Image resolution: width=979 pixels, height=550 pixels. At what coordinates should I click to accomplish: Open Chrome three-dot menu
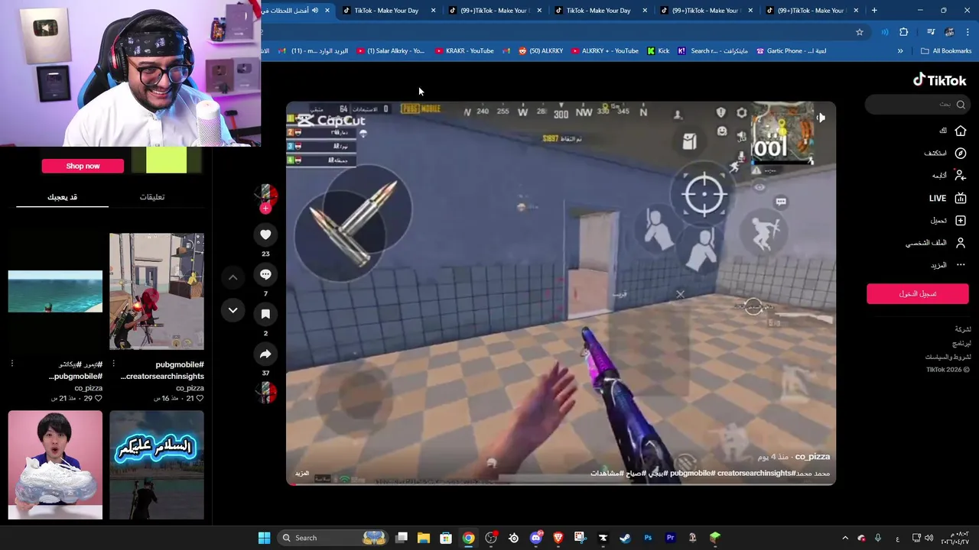tap(968, 32)
